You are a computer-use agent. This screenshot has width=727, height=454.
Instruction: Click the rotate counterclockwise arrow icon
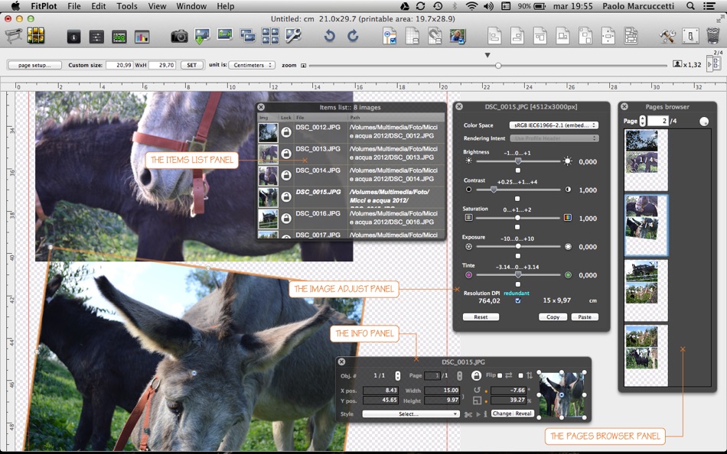pos(329,36)
